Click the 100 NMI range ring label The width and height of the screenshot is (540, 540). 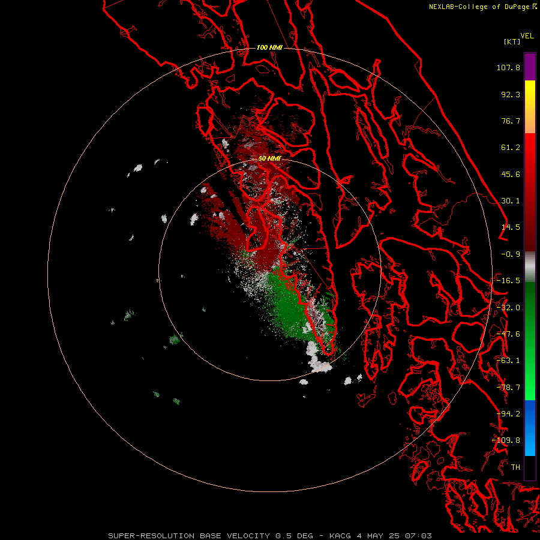pyautogui.click(x=269, y=47)
